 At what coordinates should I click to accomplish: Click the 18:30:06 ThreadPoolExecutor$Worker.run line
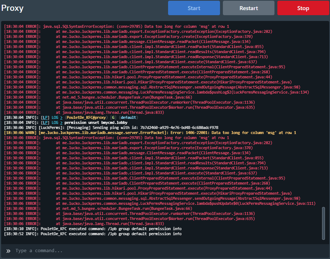129,219
